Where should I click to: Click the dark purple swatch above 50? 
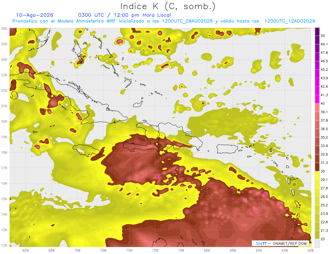pyautogui.click(x=317, y=32)
